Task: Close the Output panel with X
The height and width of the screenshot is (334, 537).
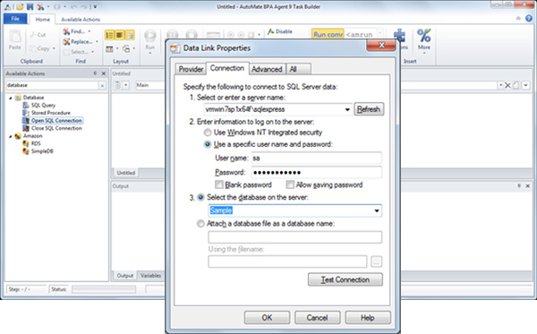Action: pos(528,185)
